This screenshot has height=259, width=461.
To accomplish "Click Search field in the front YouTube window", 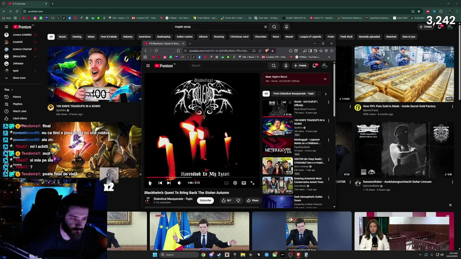I will [229, 65].
